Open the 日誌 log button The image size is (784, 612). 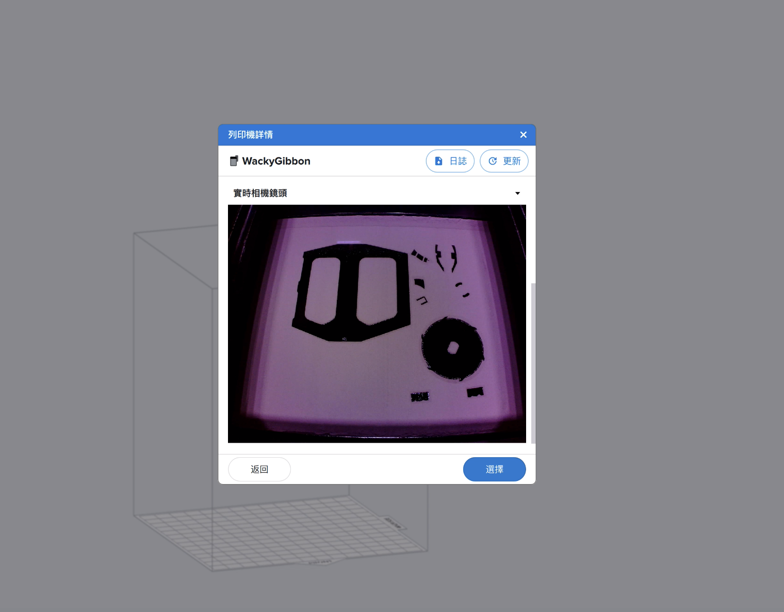(450, 161)
